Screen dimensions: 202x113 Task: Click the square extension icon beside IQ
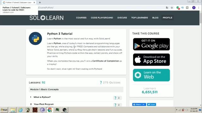[187, 8]
